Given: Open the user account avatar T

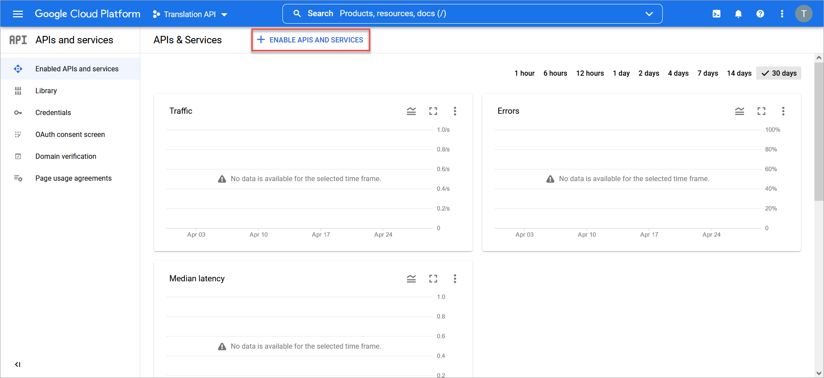Looking at the screenshot, I should pos(803,14).
